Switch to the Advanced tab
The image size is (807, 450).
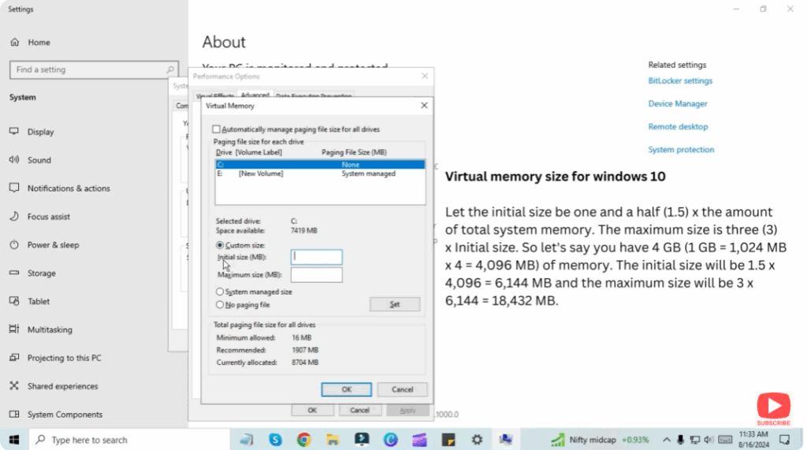click(x=255, y=95)
